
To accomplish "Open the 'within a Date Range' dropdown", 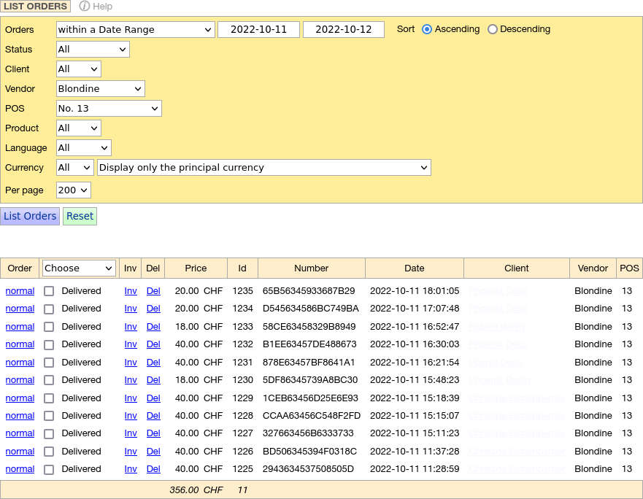I will coord(135,29).
